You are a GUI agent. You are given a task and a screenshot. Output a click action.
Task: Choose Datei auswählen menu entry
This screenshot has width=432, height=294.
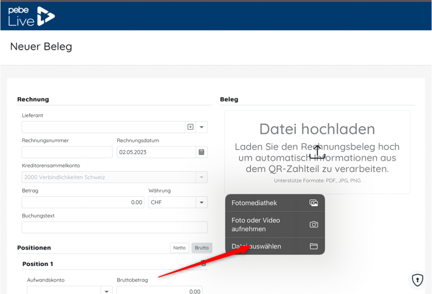click(x=275, y=246)
